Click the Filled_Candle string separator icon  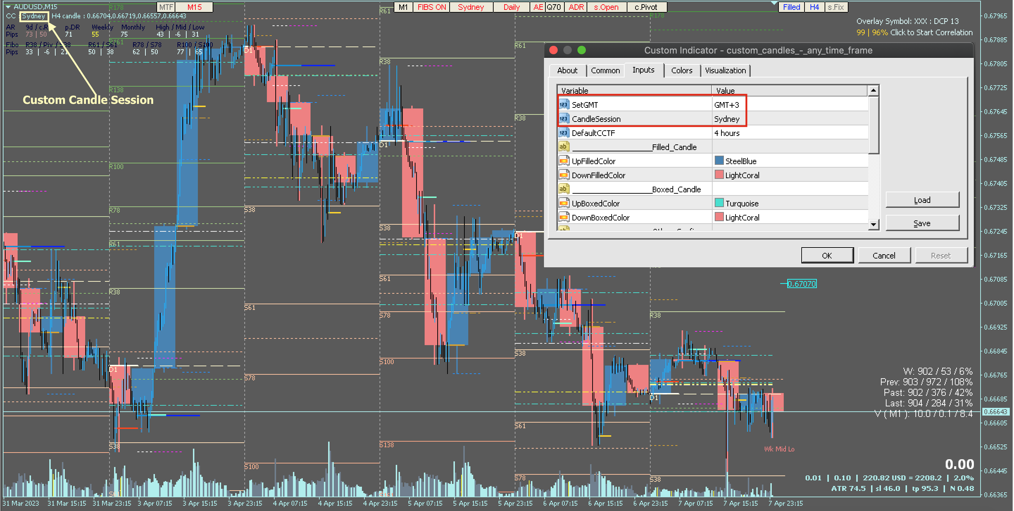click(x=564, y=147)
